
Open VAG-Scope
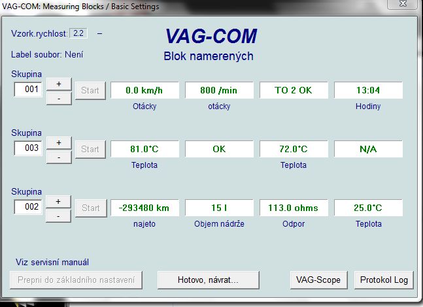pyautogui.click(x=318, y=280)
